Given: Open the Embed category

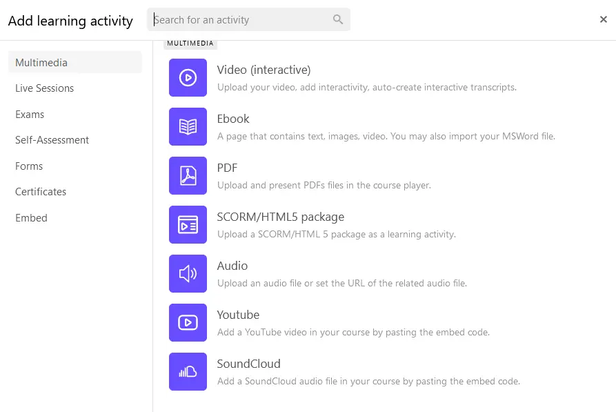Looking at the screenshot, I should point(31,218).
